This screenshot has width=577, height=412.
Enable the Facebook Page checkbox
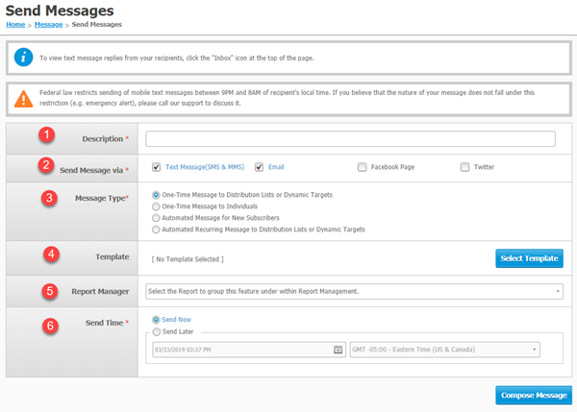point(363,167)
